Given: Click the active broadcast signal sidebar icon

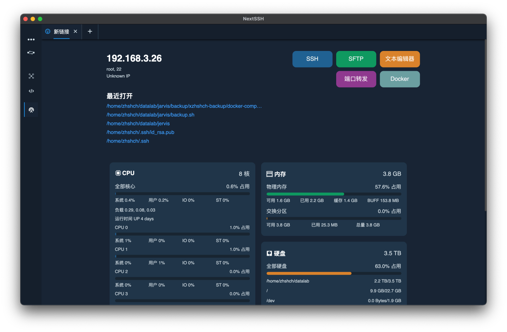Looking at the screenshot, I should [31, 110].
